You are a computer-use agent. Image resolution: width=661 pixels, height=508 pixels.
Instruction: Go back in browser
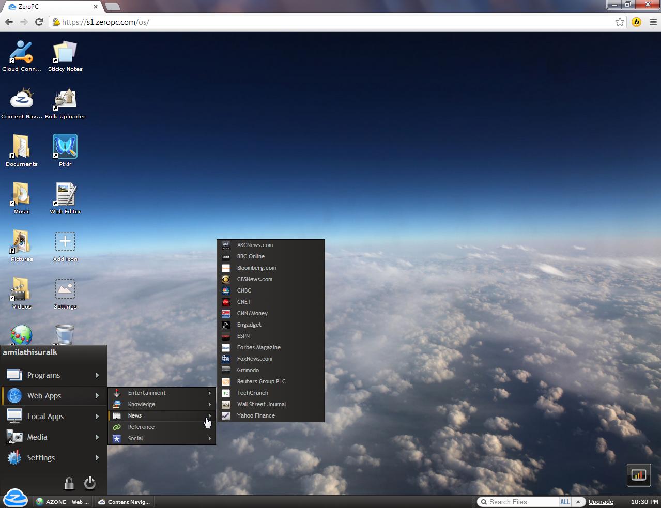tap(9, 22)
